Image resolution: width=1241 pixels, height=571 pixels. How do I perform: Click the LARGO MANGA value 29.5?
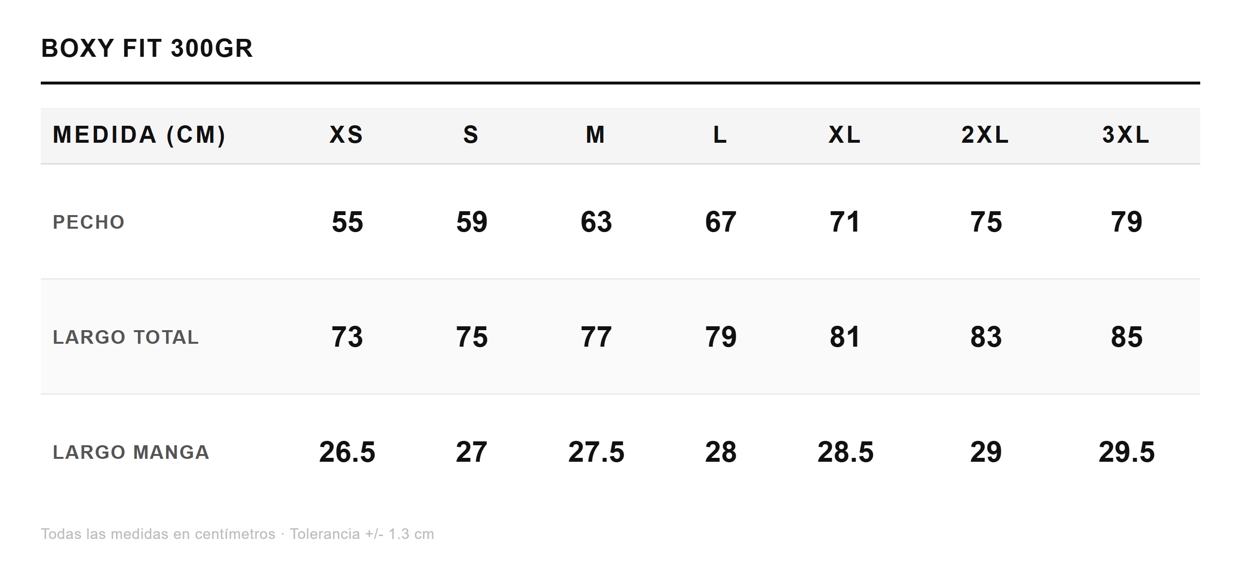tap(1126, 452)
